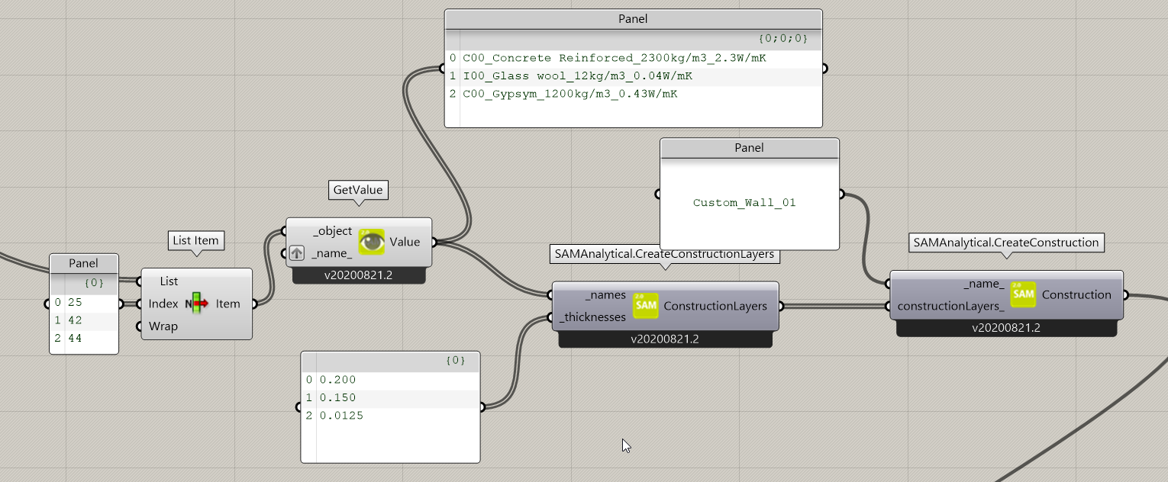Image resolution: width=1168 pixels, height=482 pixels.
Task: Click the version tag under GetValue component
Action: (x=359, y=275)
